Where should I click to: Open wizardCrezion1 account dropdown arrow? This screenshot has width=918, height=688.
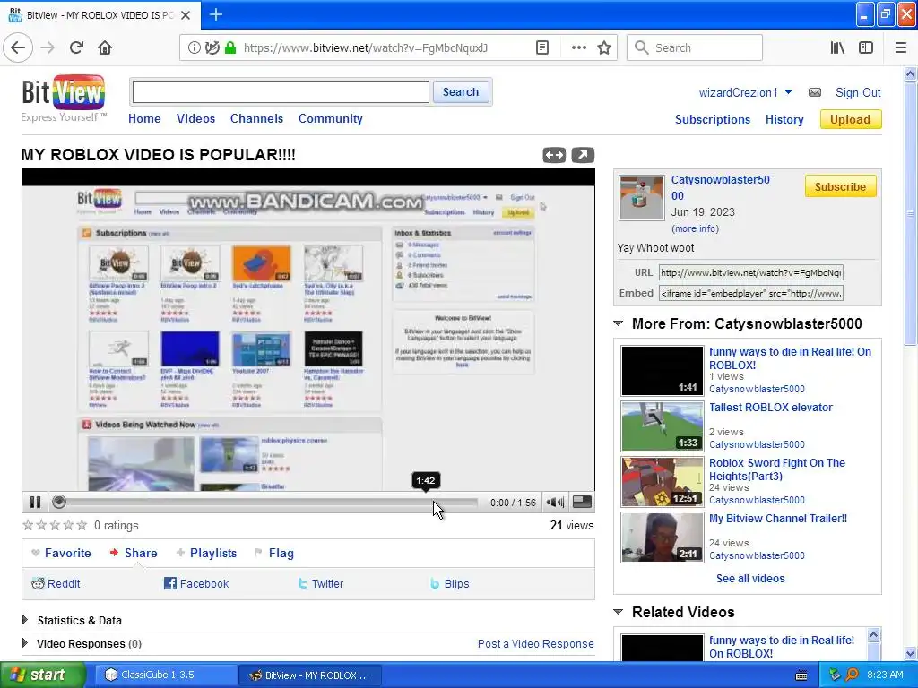788,92
